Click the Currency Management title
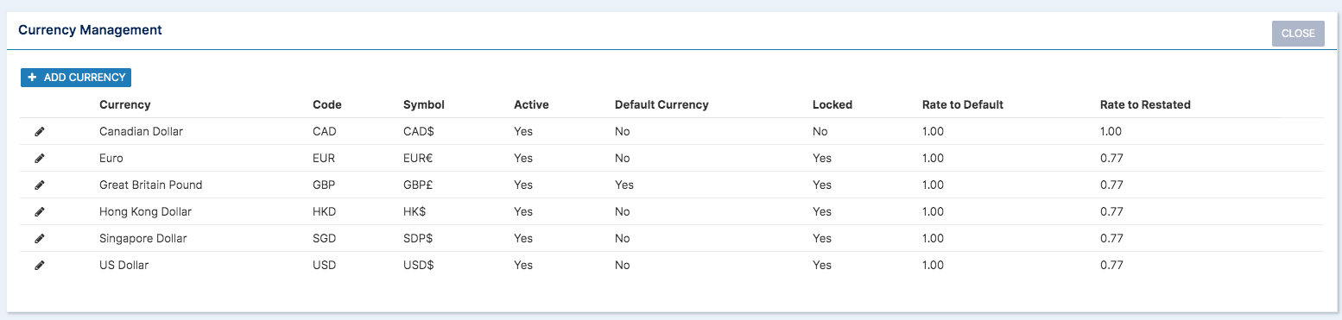Screen dimensions: 1342x320 click(x=90, y=30)
